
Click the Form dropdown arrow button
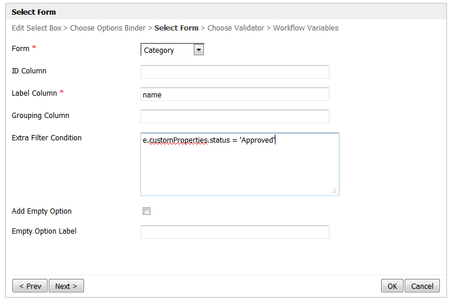point(199,50)
